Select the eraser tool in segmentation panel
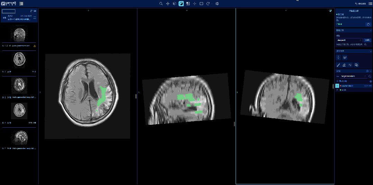The image size is (373, 185). (x=344, y=65)
